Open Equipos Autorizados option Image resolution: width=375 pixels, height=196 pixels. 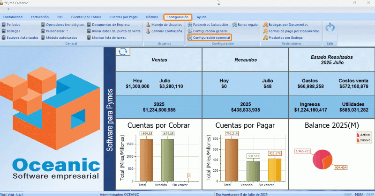20,37
